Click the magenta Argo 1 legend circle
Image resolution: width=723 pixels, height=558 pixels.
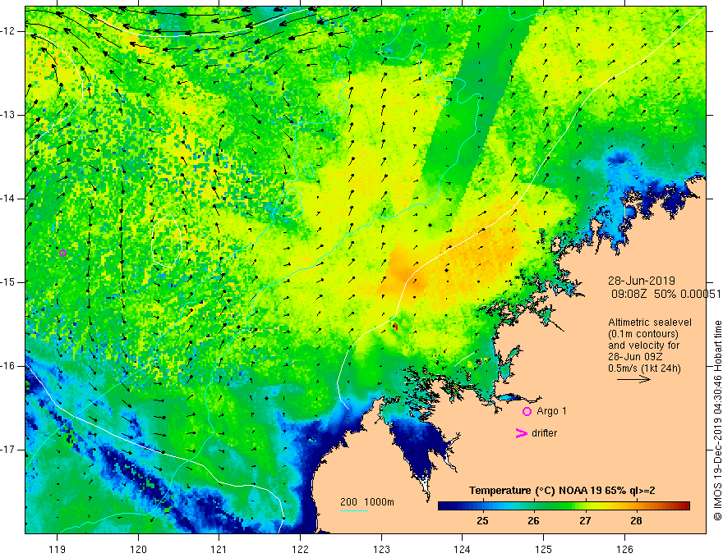(527, 411)
